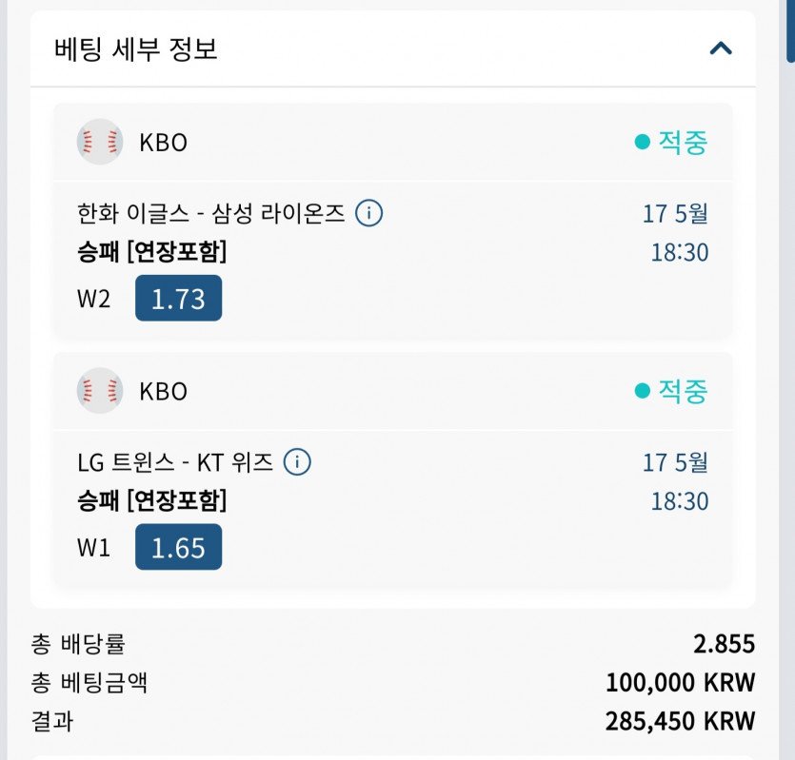Open info icon for 한화 이글스 - 삼성 라이온즈
The height and width of the screenshot is (760, 795).
[368, 213]
